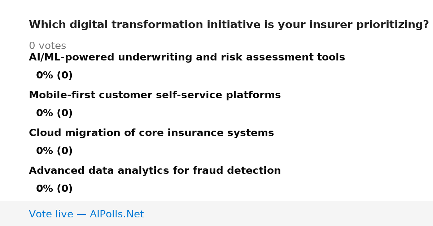433x226 pixels.
Task: Click the 0% (0) result for fraud detection
Action: [x=54, y=189]
